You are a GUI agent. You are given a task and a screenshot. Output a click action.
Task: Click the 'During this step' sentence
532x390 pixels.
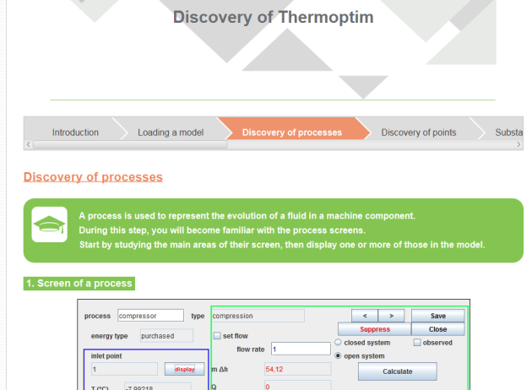pos(222,230)
